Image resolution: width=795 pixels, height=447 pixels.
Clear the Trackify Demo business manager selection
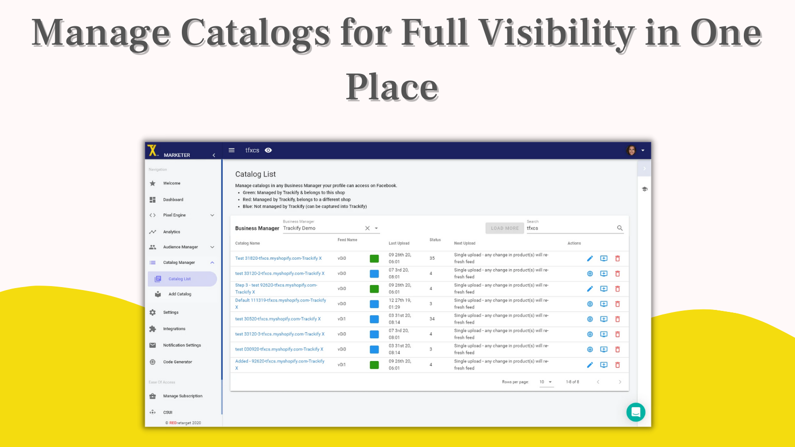368,228
